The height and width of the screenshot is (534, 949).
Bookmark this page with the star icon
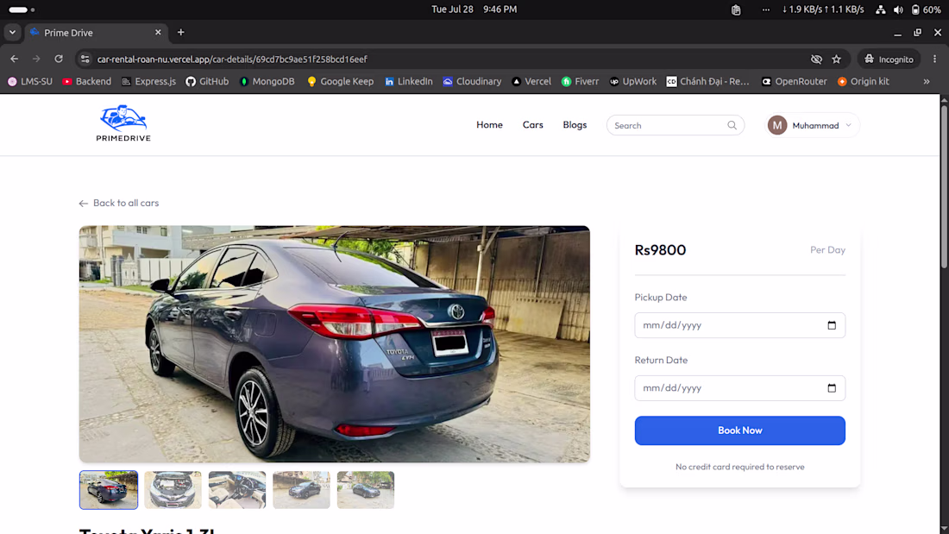pos(837,60)
